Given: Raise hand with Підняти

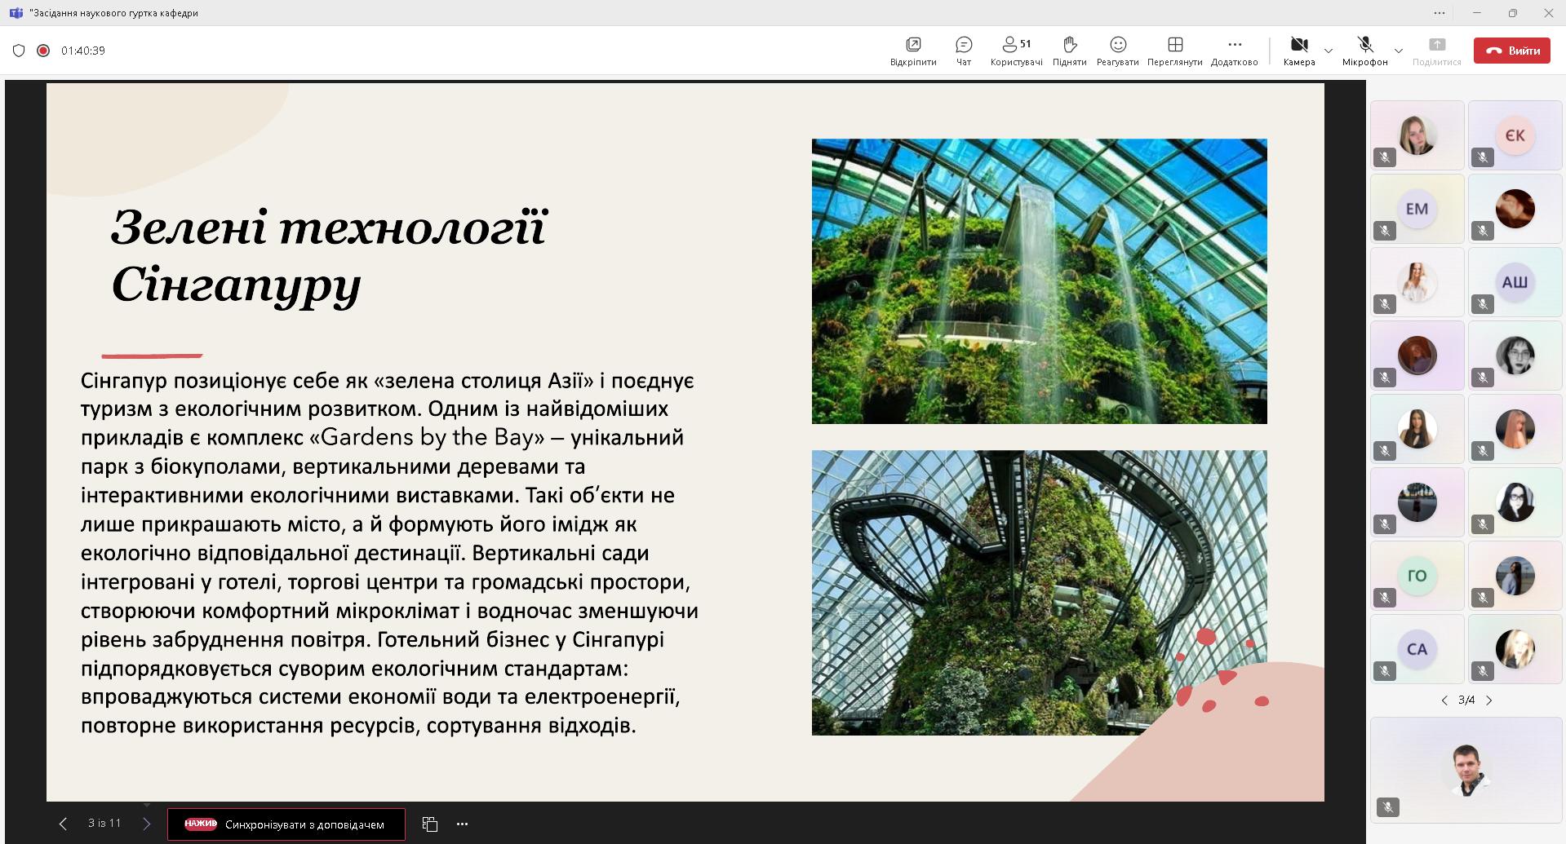Looking at the screenshot, I should [1069, 51].
